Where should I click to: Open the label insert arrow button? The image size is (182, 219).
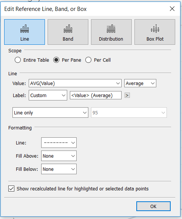tap(127, 96)
